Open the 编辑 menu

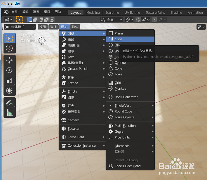(x=25, y=12)
